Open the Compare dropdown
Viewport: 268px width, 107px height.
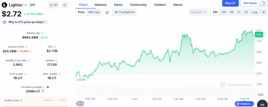point(198,12)
